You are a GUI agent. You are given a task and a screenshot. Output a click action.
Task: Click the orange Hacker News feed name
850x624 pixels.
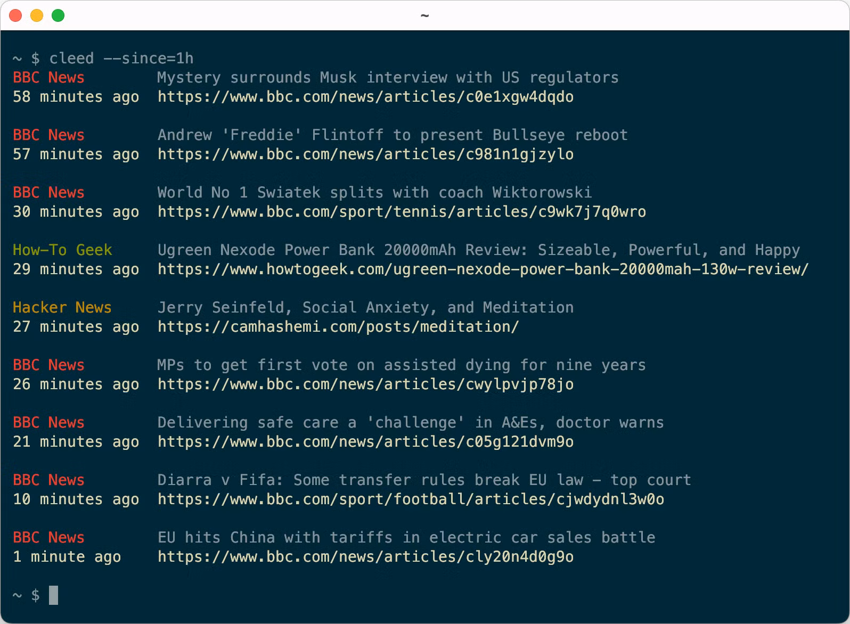point(62,307)
